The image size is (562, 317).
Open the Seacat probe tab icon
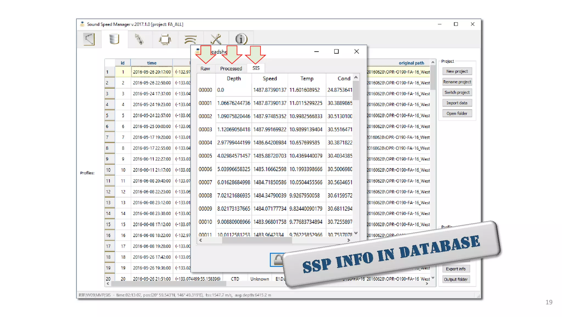[x=139, y=39]
